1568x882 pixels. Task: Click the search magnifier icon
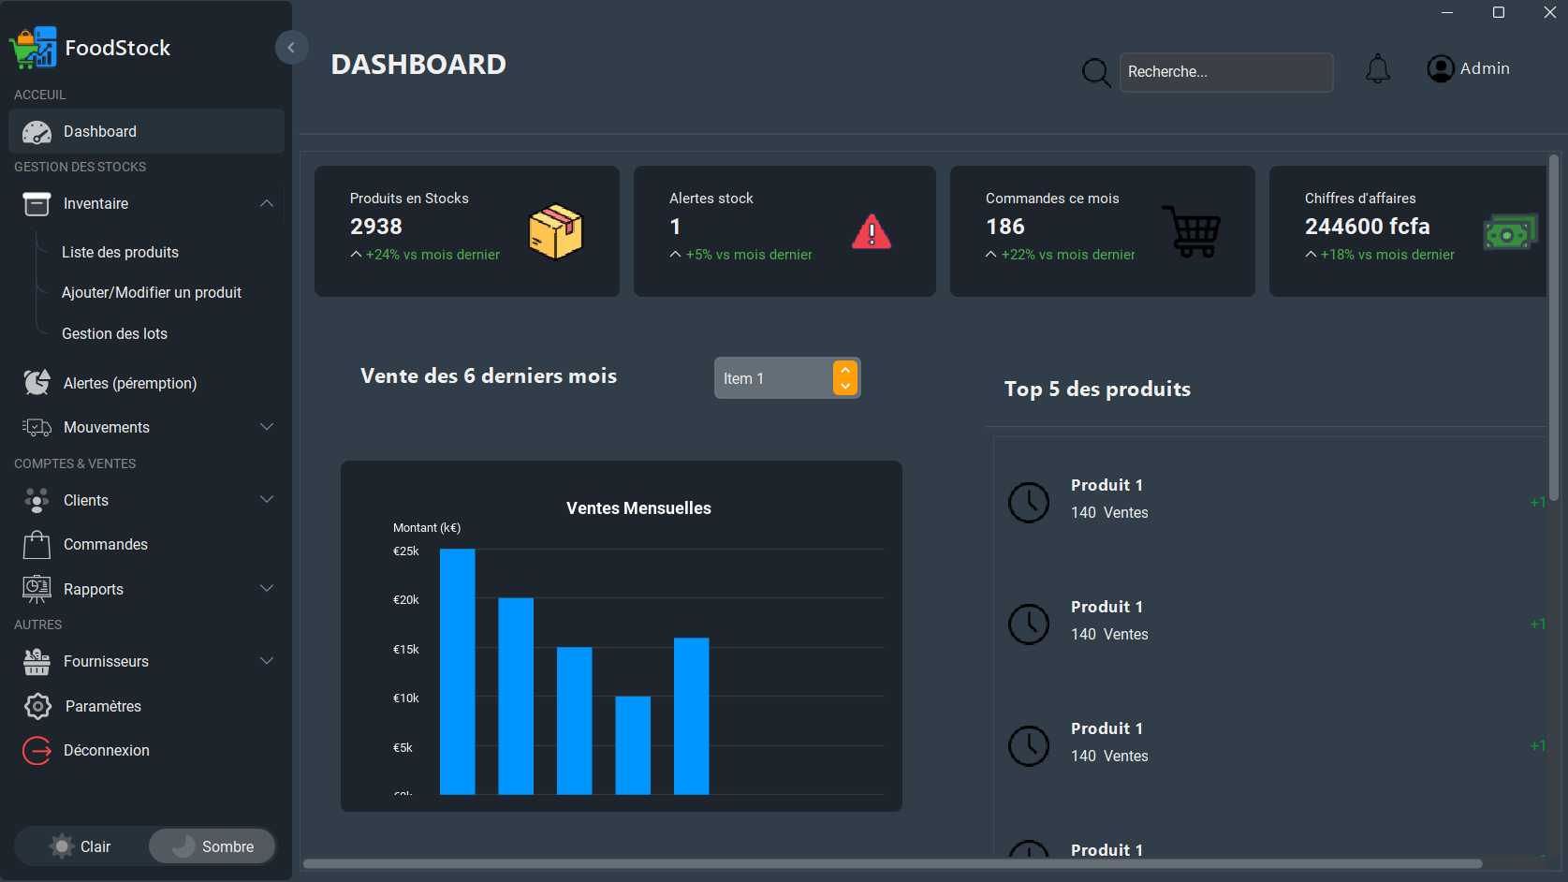1095,72
